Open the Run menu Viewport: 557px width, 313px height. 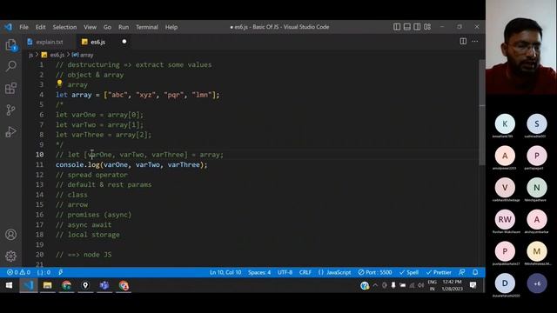point(124,27)
